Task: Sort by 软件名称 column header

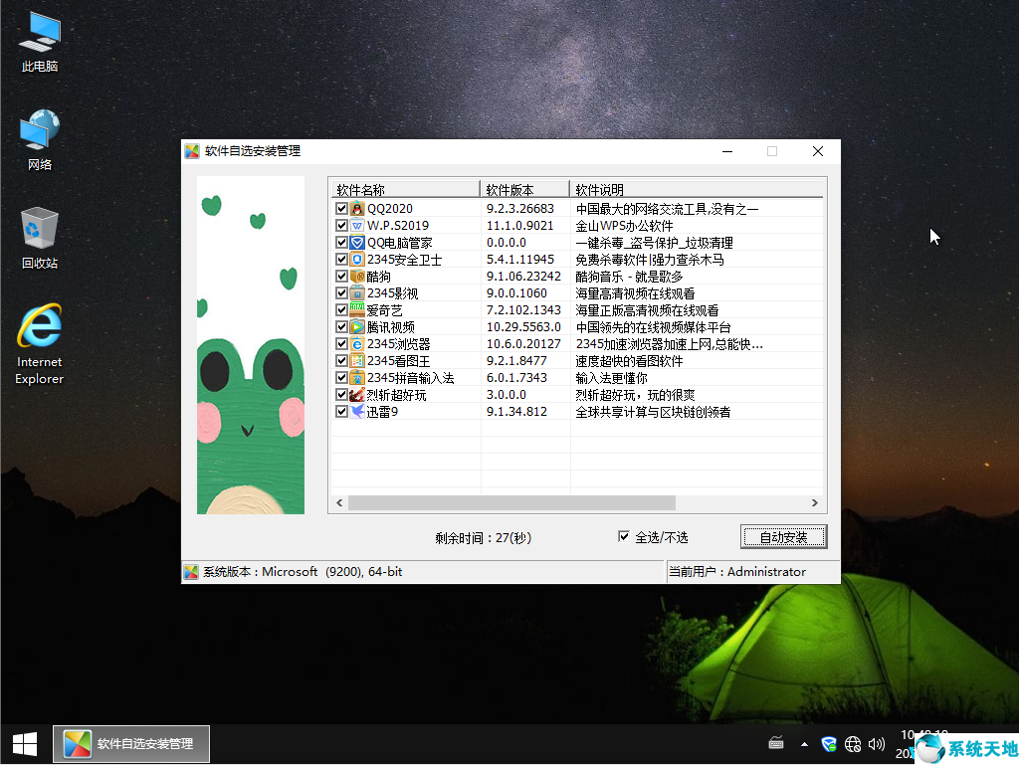Action: click(405, 190)
